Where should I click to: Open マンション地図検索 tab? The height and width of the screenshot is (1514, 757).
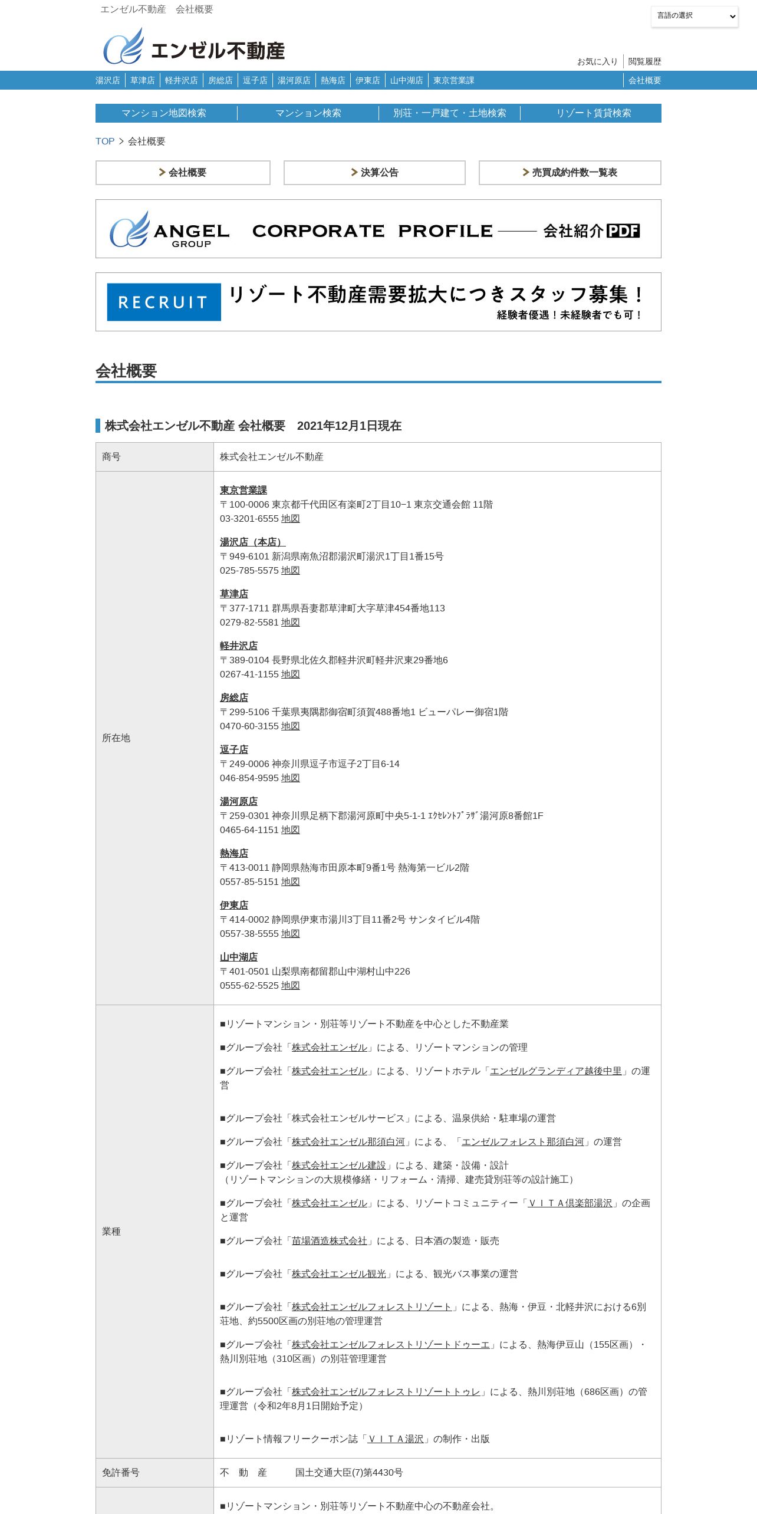pos(164,113)
